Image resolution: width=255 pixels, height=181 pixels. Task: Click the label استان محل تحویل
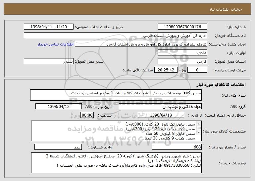pos(230,62)
